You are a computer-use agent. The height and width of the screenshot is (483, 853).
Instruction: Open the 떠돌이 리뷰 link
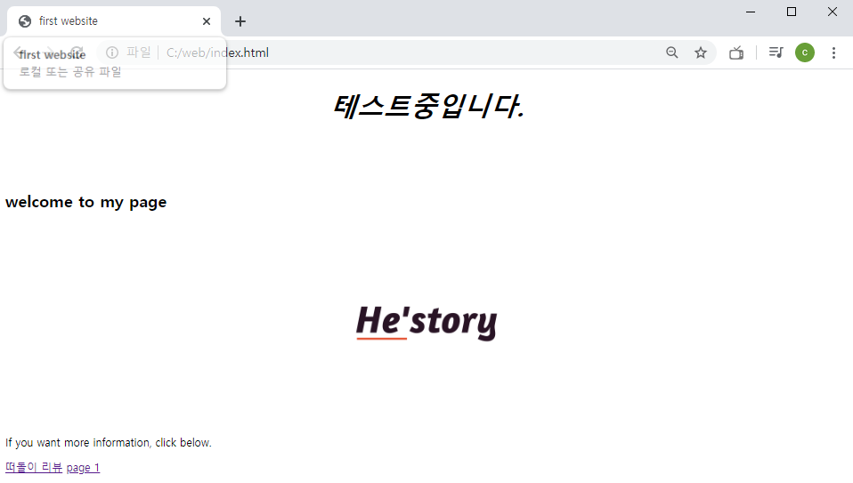pyautogui.click(x=34, y=467)
